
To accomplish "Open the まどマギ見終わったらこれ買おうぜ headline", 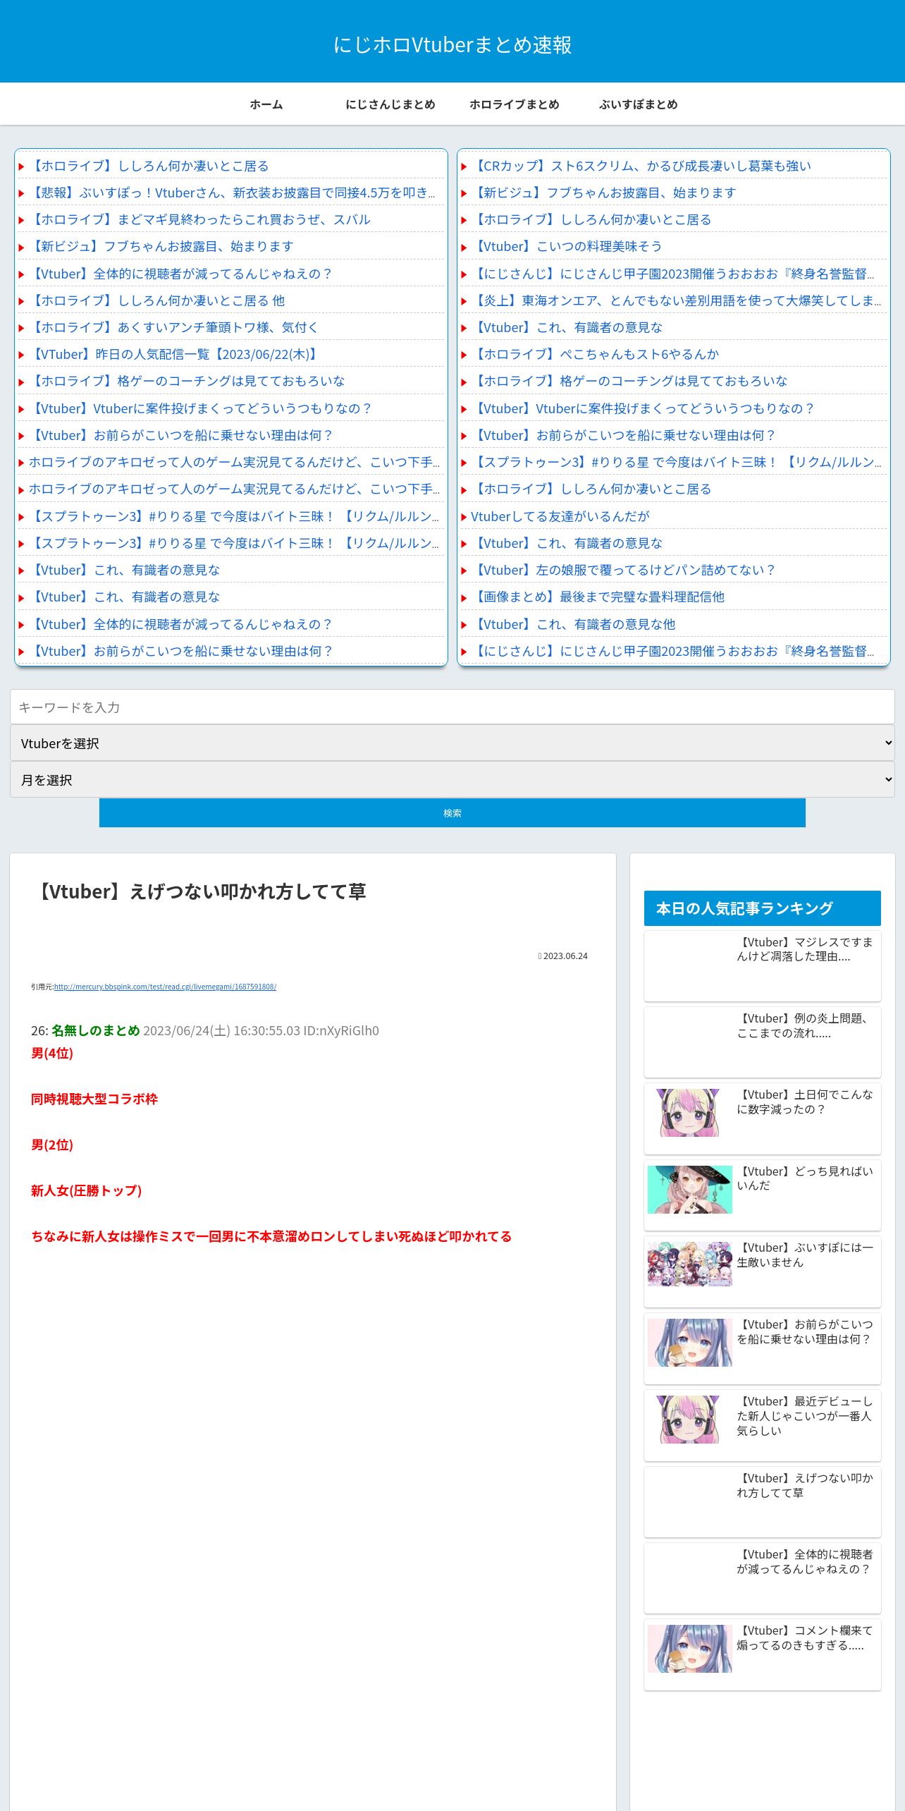I will 200,219.
